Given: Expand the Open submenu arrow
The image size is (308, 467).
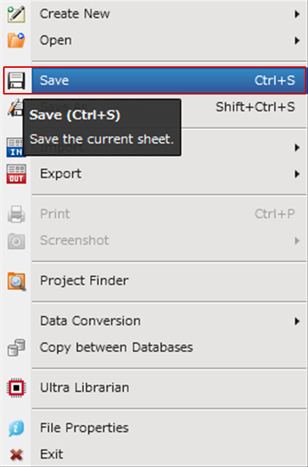Looking at the screenshot, I should [297, 41].
